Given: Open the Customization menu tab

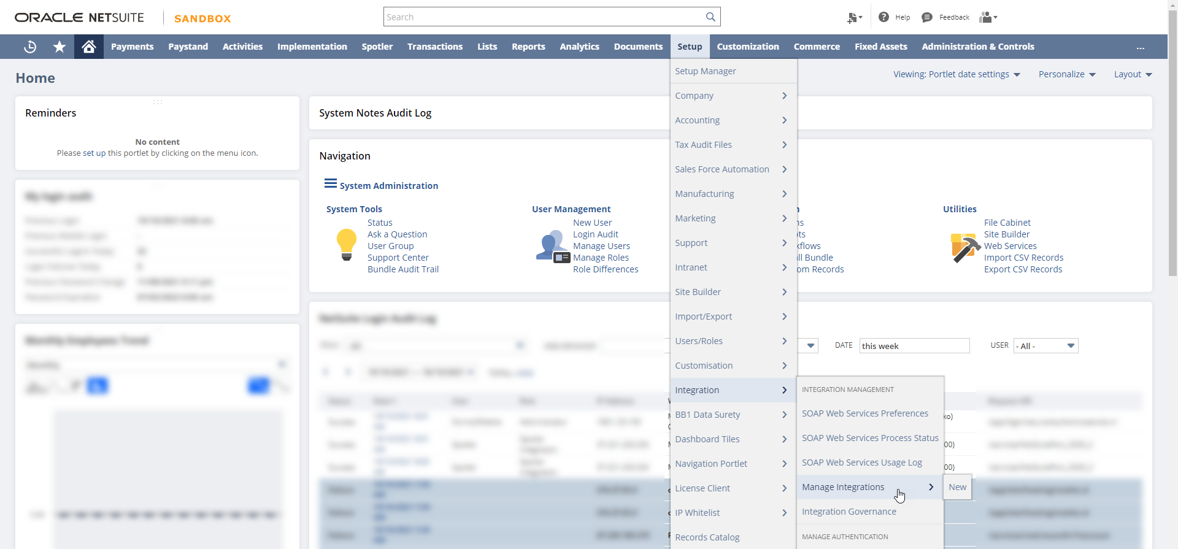Looking at the screenshot, I should 748,47.
